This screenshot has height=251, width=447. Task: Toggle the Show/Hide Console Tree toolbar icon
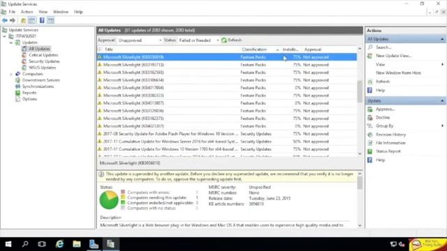tap(32, 20)
